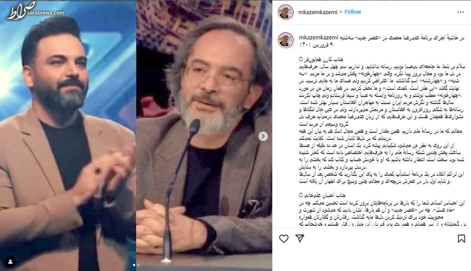This screenshot has width=471, height=271.
Task: Click the avatar beside the caption text
Action: tap(285, 40)
